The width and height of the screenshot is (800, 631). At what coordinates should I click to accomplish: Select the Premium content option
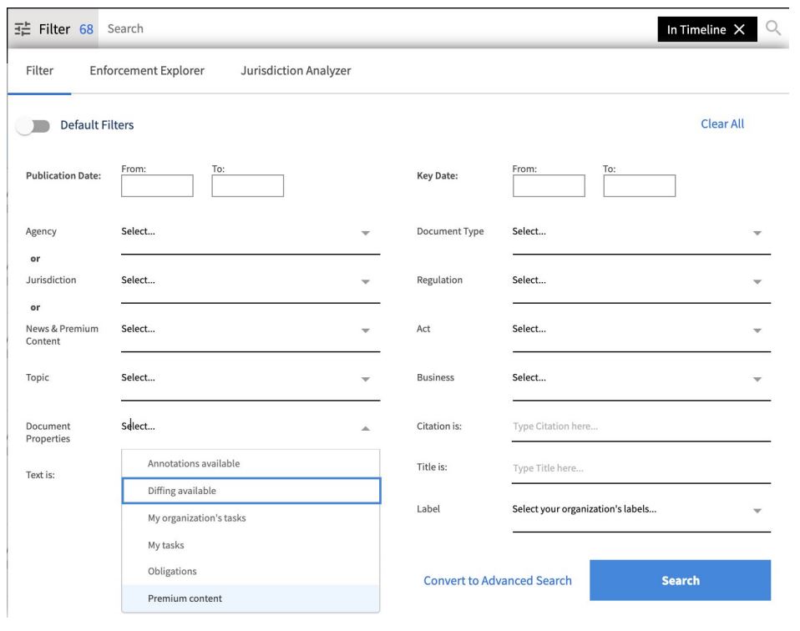[x=251, y=598]
